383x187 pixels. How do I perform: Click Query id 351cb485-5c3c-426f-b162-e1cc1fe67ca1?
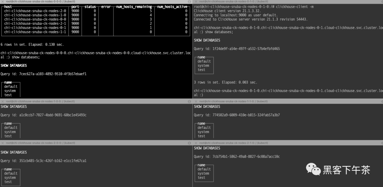44,161
